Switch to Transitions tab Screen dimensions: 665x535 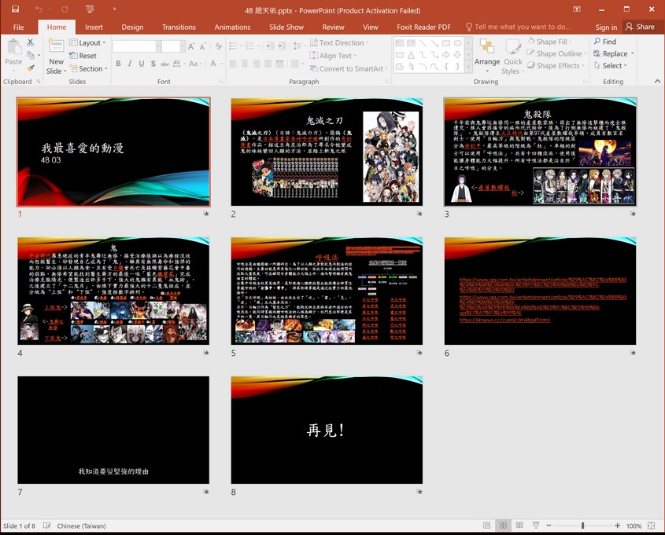(x=179, y=27)
